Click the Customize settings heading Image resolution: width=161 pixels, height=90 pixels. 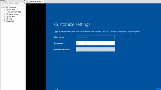[x=72, y=24]
